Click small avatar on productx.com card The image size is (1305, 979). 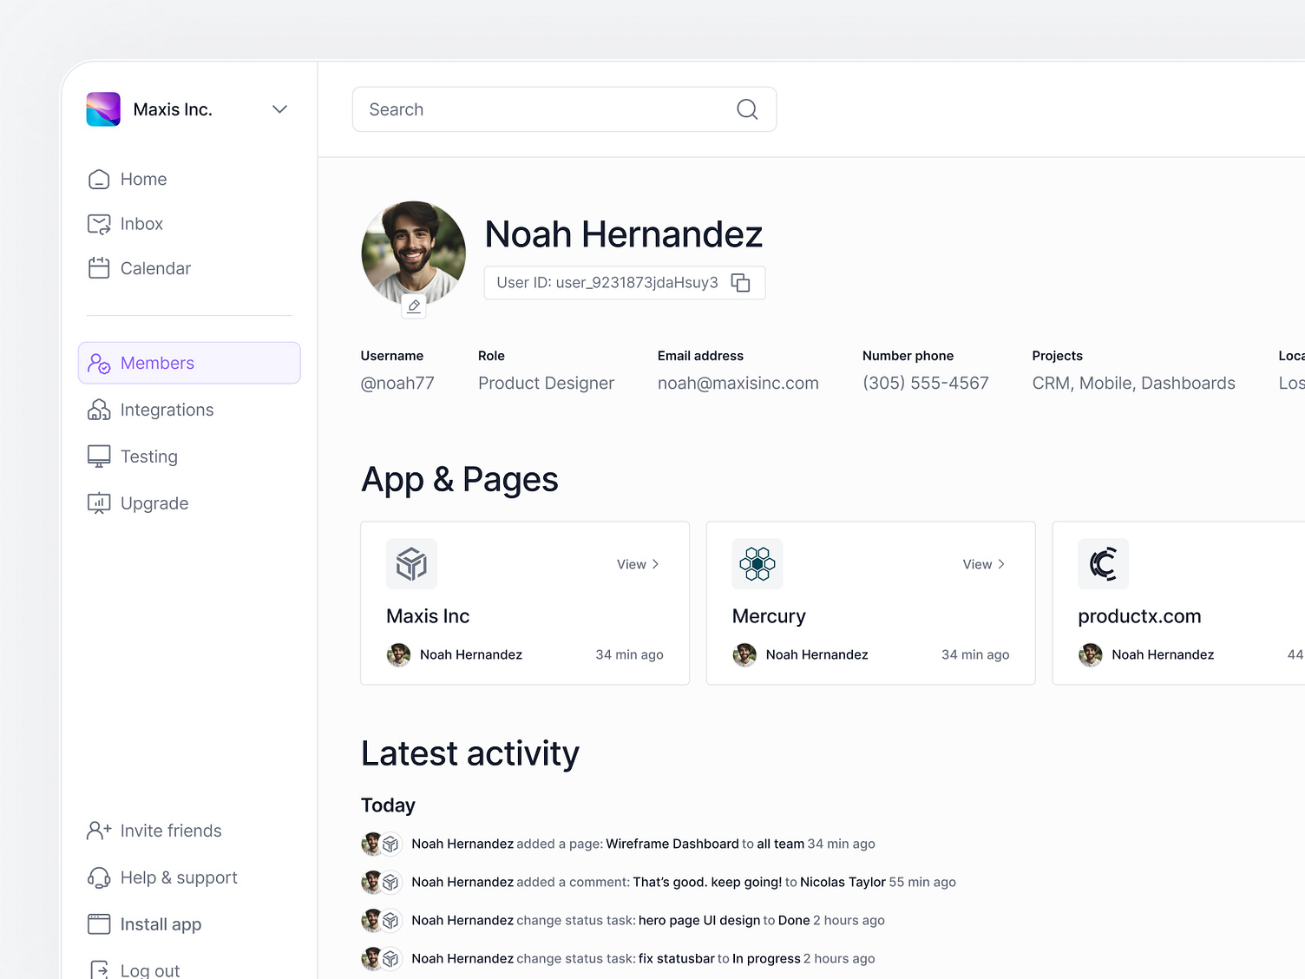coord(1091,654)
